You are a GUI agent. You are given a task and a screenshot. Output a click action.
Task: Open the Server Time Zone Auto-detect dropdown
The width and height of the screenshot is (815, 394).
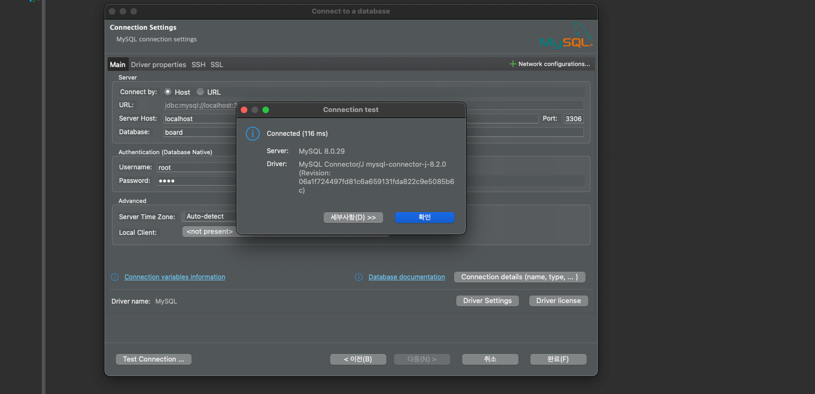point(209,216)
